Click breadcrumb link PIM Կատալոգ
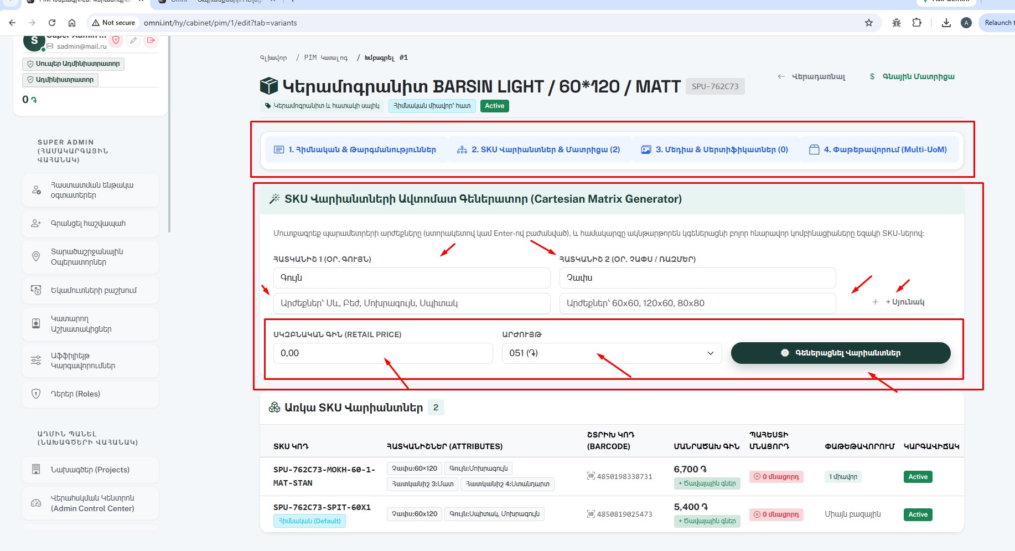 (325, 58)
